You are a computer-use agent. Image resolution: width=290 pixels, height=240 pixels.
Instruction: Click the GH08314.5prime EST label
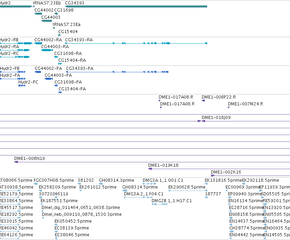click(x=140, y=187)
